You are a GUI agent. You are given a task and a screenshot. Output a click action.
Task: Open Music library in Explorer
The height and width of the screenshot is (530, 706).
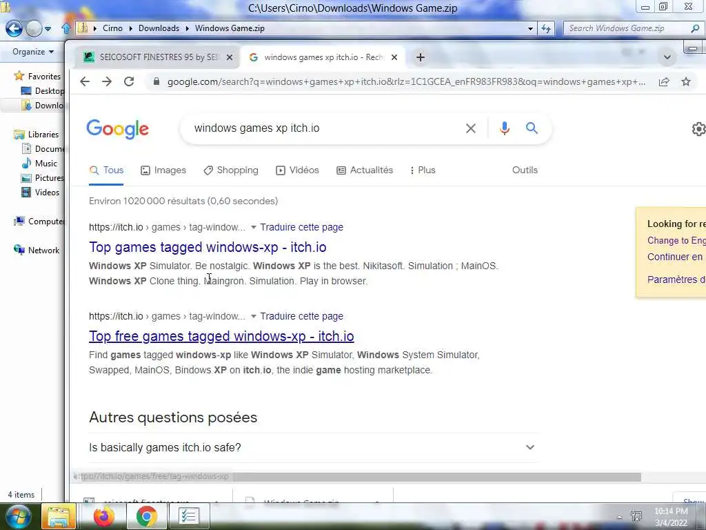tap(39, 163)
